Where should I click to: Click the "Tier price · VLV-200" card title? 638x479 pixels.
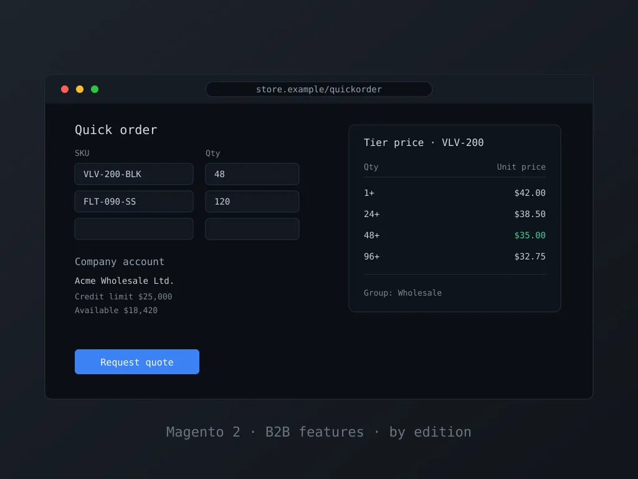click(424, 143)
